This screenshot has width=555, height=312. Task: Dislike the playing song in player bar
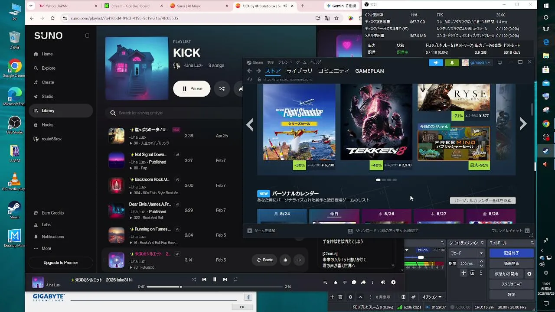(x=345, y=283)
